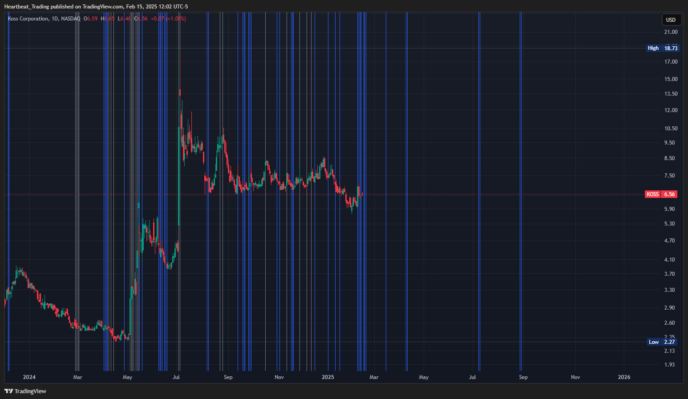The image size is (688, 399).
Task: Click the Low 2.27 price label
Action: (x=663, y=342)
